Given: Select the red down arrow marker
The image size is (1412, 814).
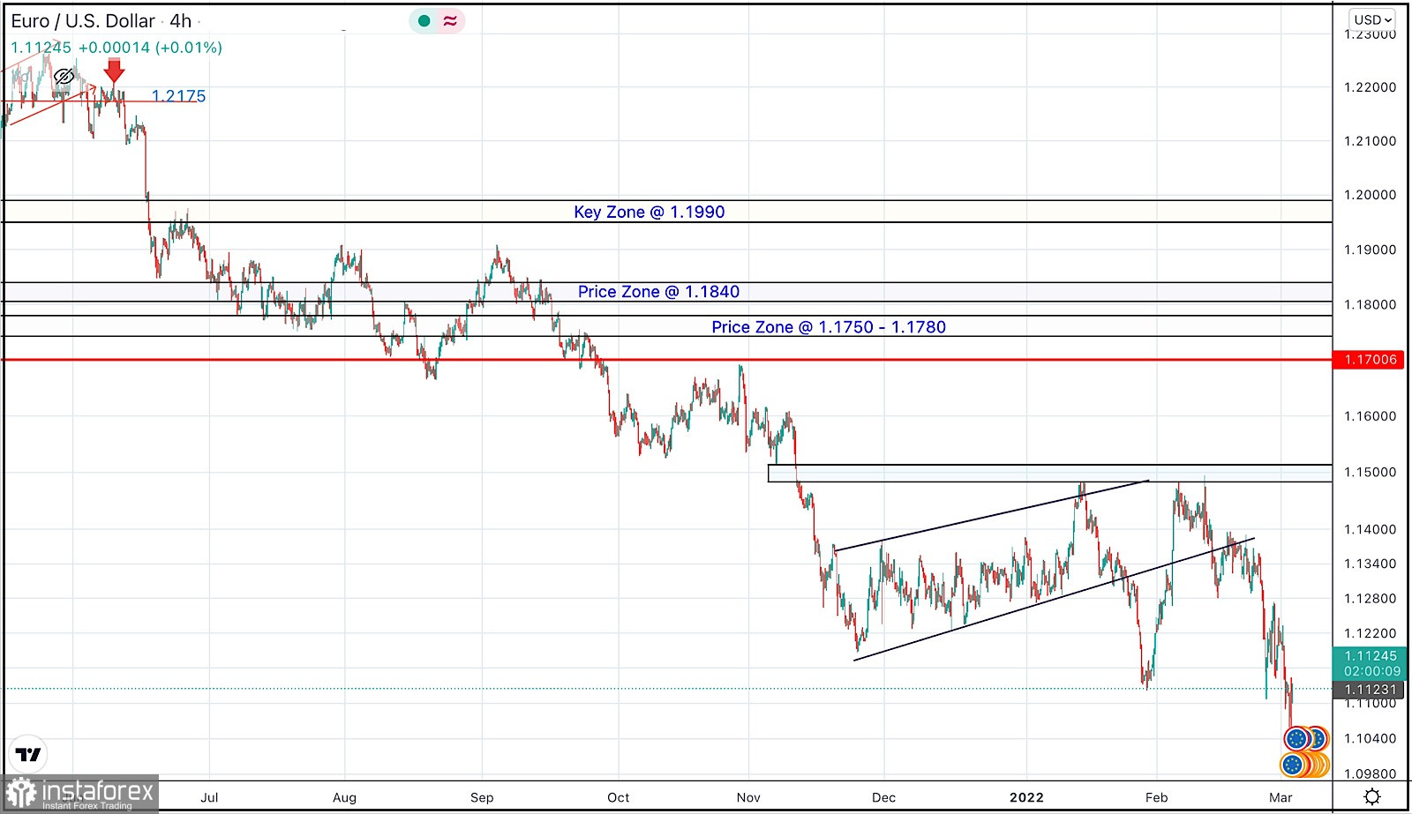Looking at the screenshot, I should (114, 71).
